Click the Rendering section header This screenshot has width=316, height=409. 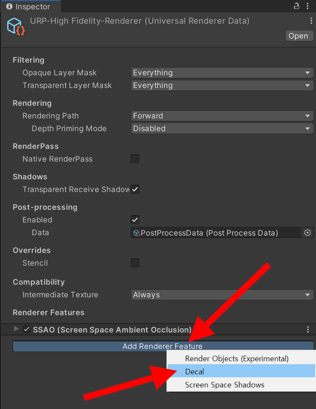point(32,103)
